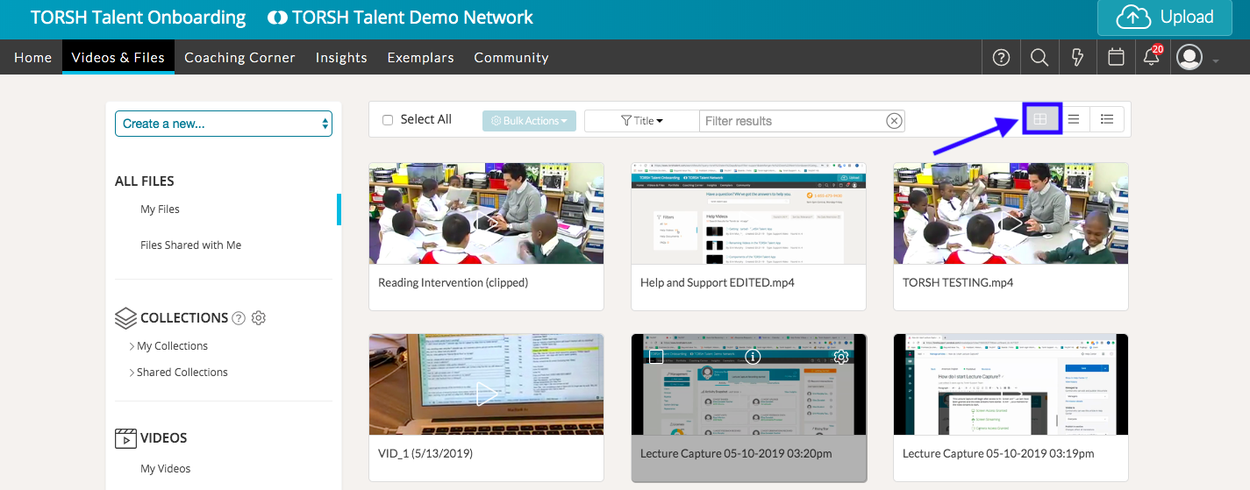Switch to the detailed bulleted list view
This screenshot has height=490, width=1250.
(1107, 120)
